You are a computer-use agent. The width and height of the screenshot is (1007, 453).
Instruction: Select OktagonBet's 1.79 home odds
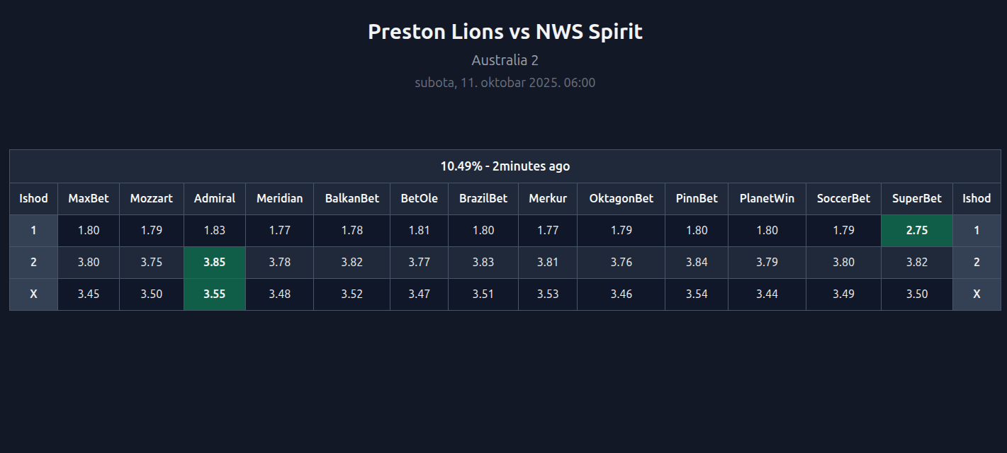(x=621, y=230)
